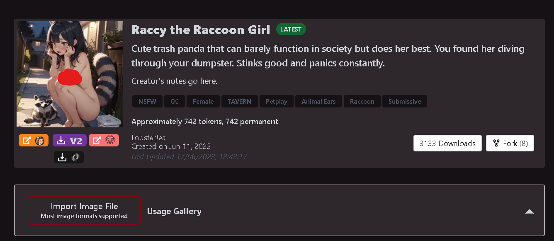The image size is (554, 241).
Task: Click the orange external-link open button
Action: [x=34, y=141]
